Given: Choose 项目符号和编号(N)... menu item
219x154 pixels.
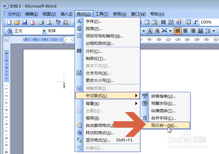Looking at the screenshot, I should click(x=107, y=36).
